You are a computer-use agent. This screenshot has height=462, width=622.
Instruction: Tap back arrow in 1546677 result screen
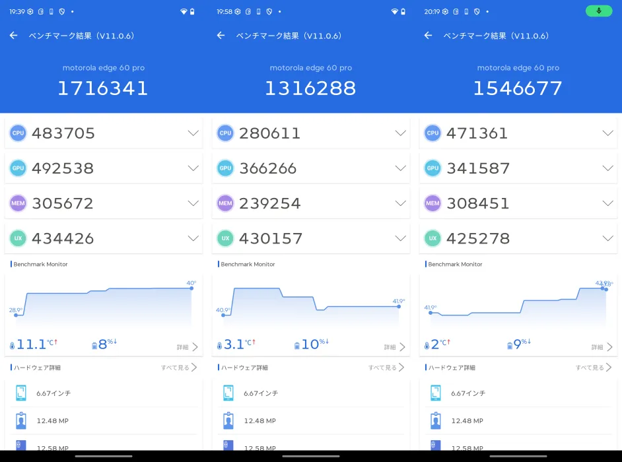point(428,35)
